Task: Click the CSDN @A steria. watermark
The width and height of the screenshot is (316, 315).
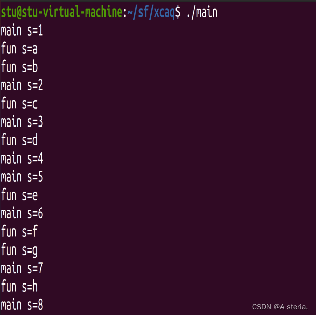Action: click(x=280, y=307)
